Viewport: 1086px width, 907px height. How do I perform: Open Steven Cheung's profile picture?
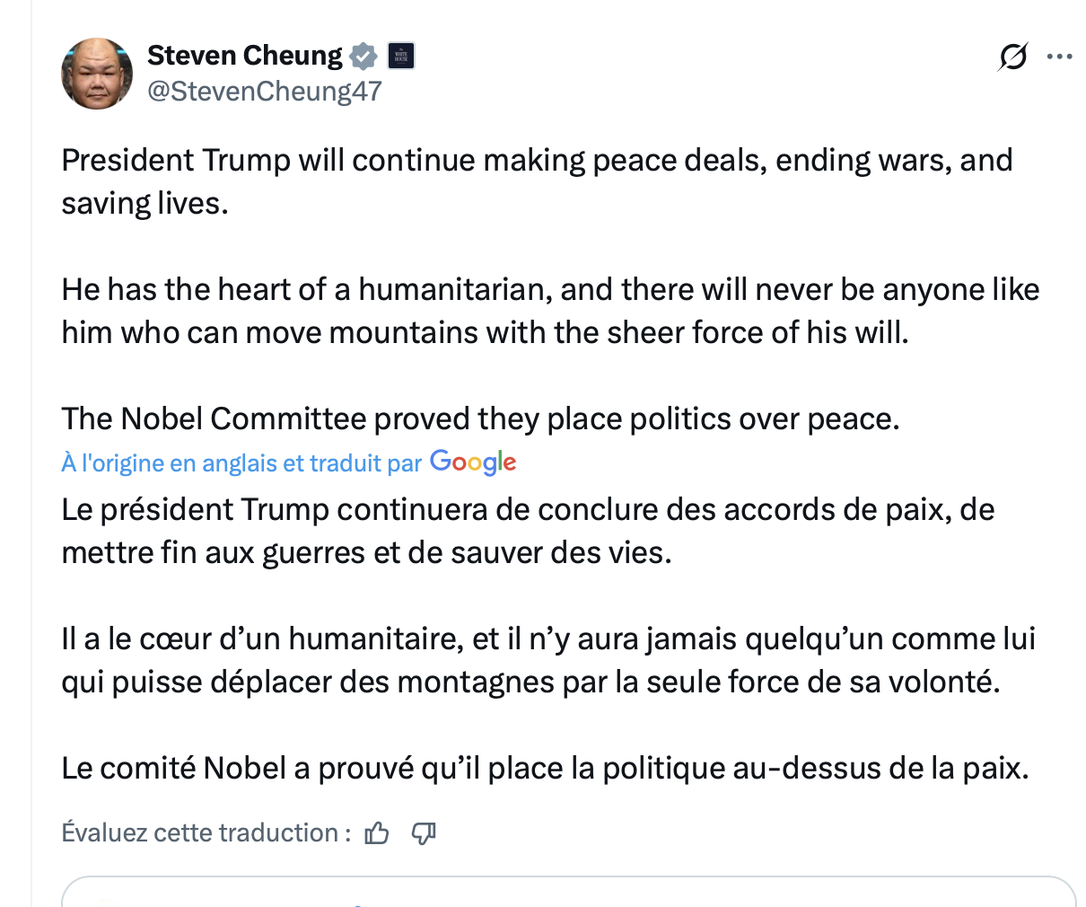click(97, 74)
